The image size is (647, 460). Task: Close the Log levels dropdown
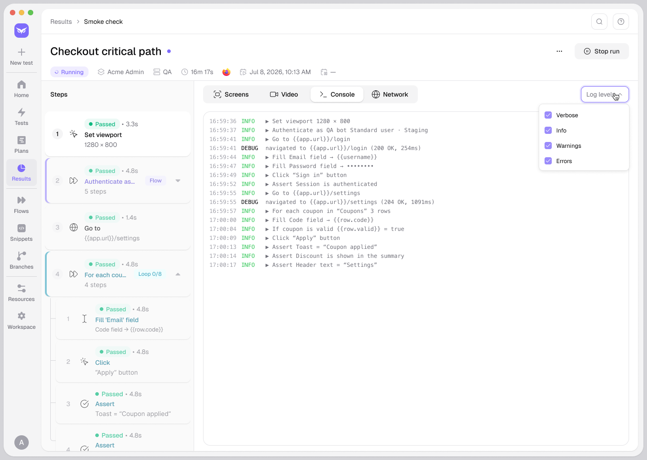[605, 94]
